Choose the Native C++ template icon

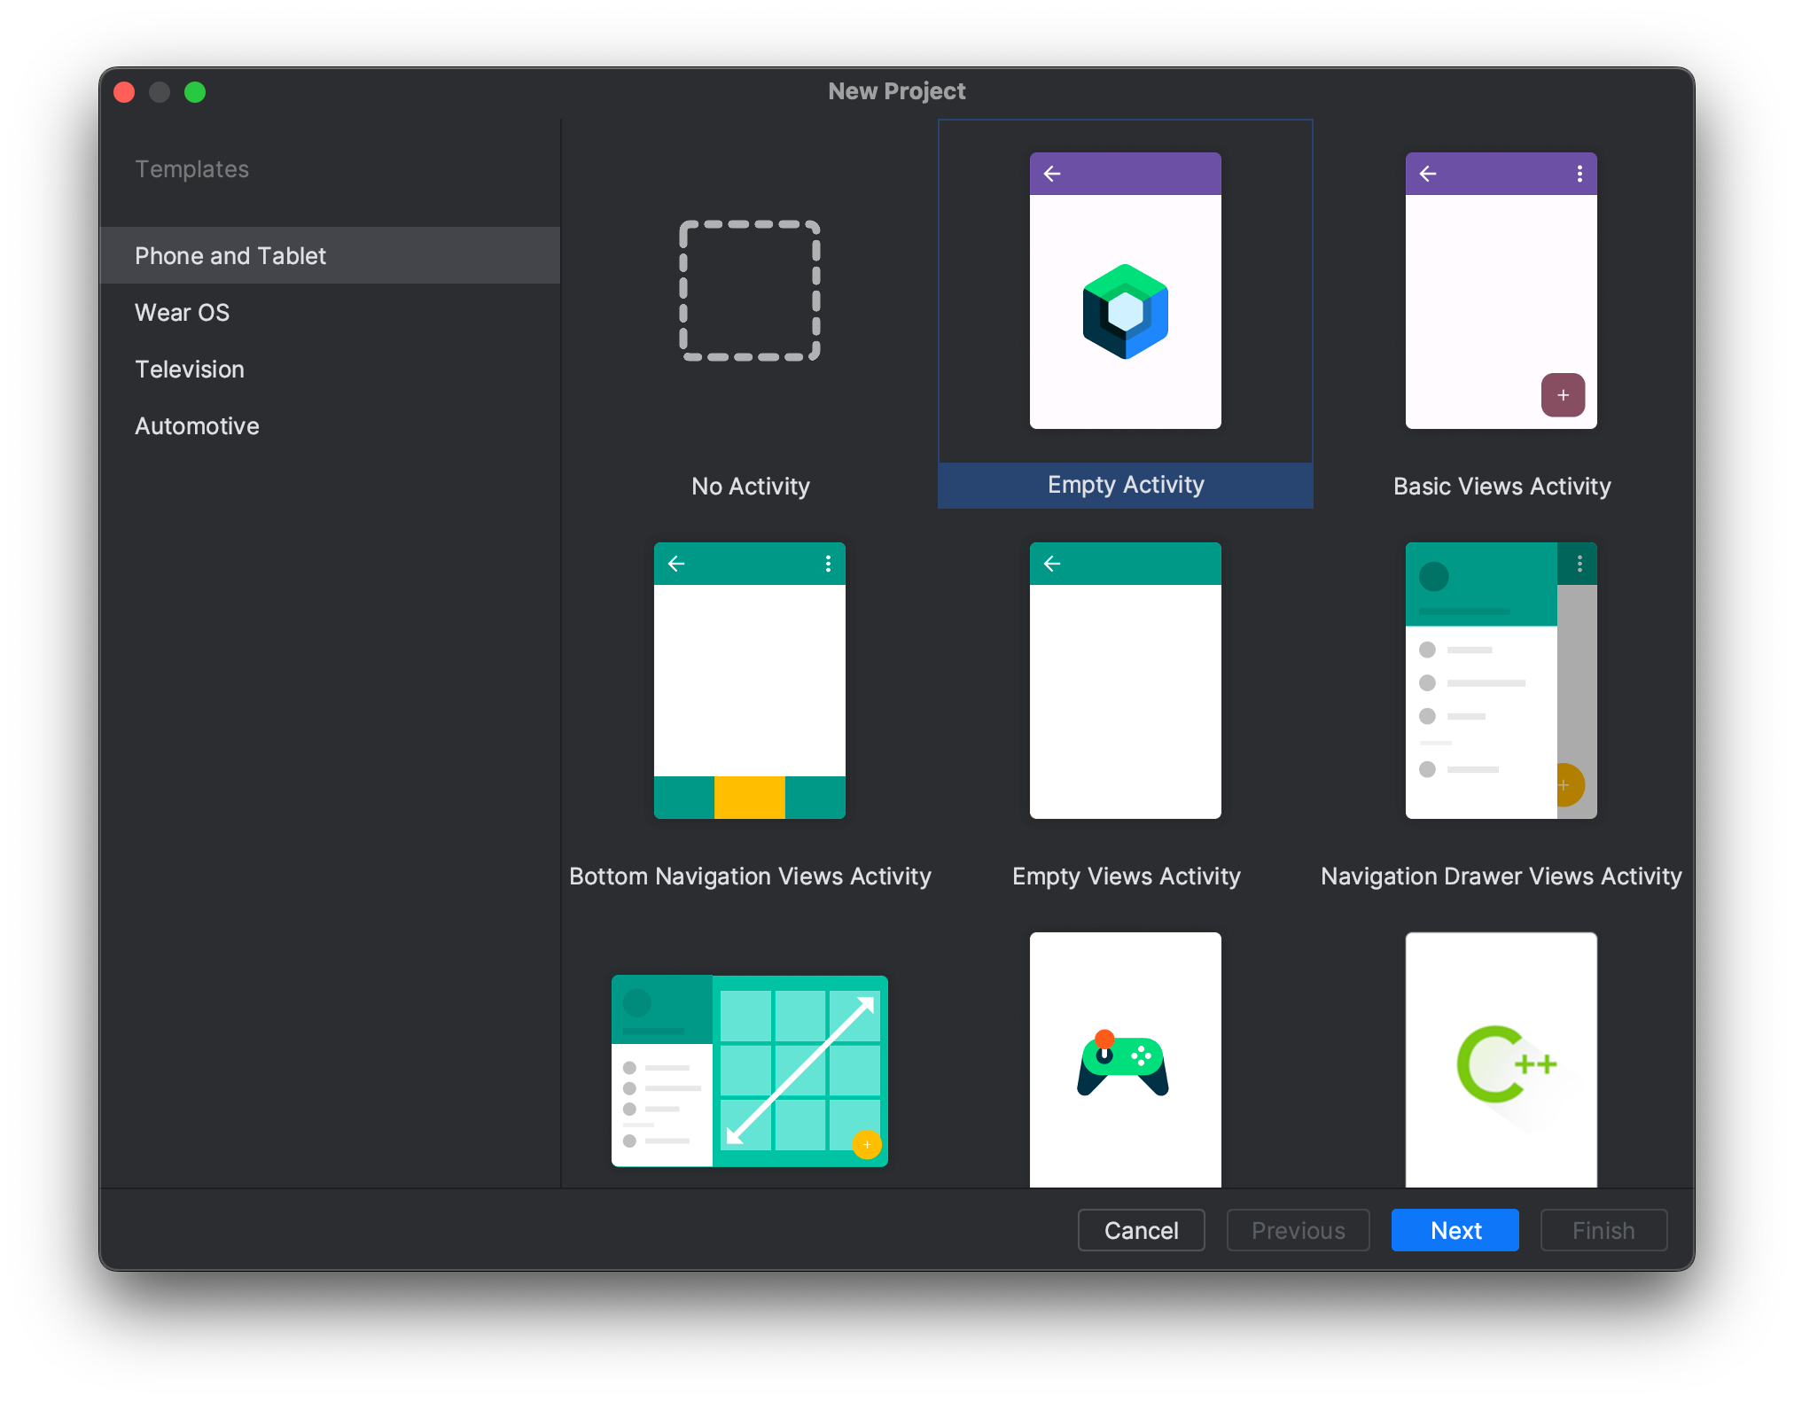(1501, 1062)
